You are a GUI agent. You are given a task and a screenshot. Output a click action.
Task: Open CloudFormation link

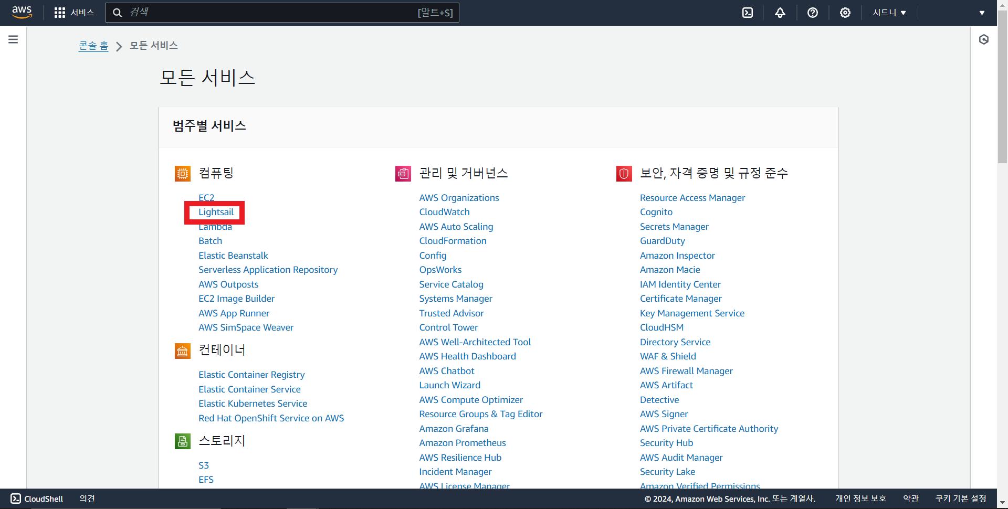(x=453, y=241)
